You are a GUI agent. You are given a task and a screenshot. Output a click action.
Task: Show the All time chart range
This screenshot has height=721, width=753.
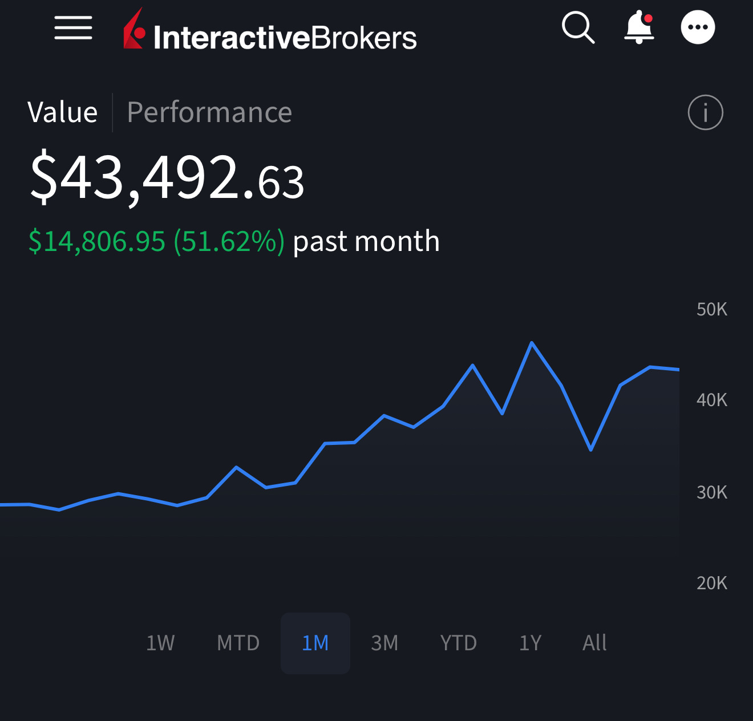tap(594, 643)
